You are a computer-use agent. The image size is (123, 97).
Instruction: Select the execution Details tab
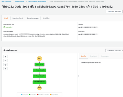coord(6,18)
